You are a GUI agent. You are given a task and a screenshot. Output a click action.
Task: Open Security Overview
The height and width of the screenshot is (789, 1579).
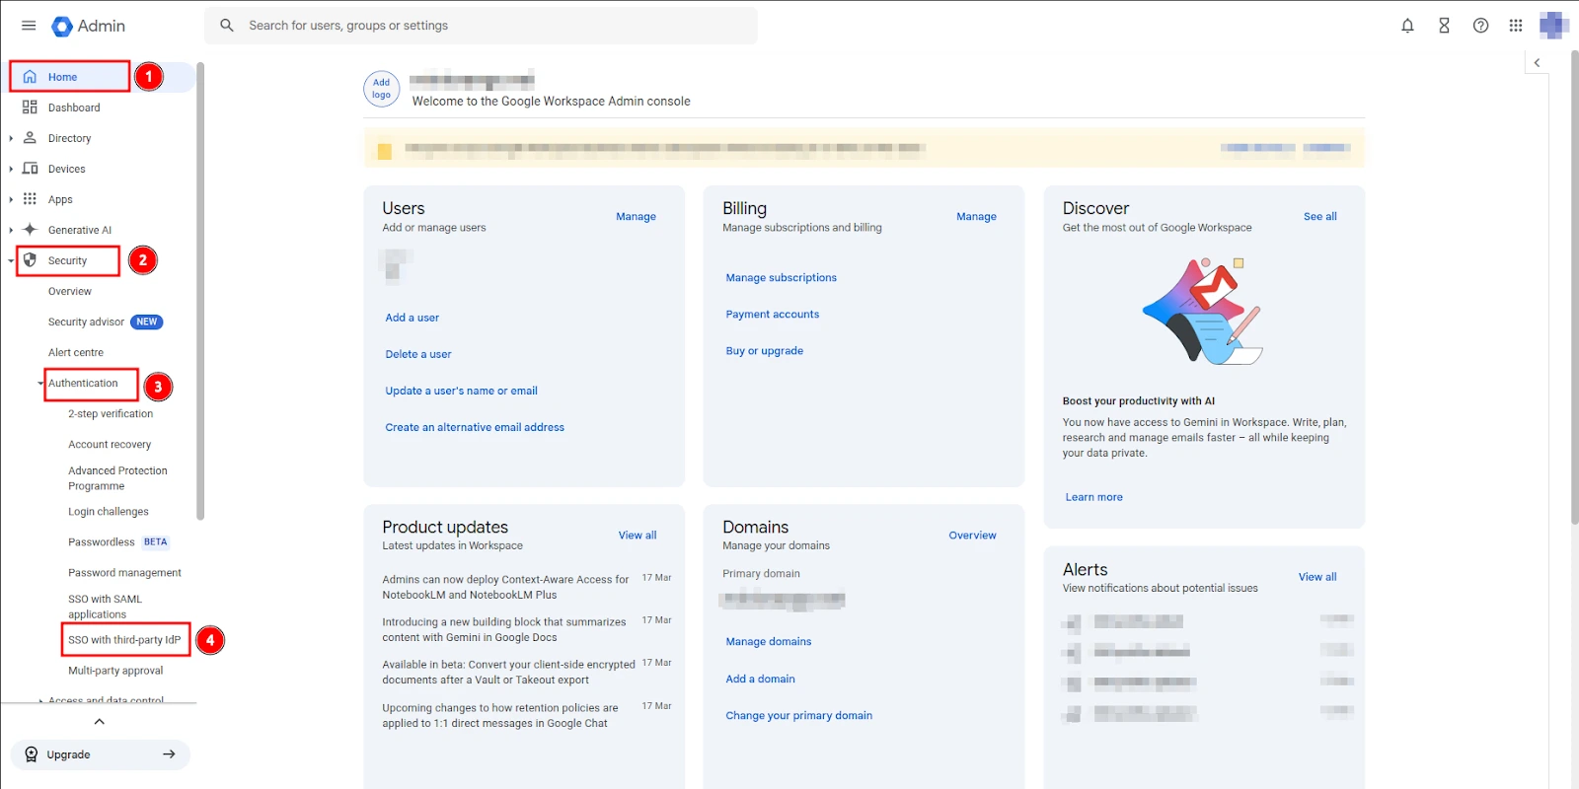pos(70,291)
